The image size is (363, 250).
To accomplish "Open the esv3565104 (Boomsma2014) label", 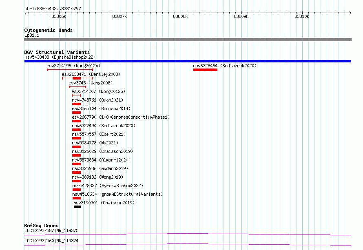I will click(101, 108).
